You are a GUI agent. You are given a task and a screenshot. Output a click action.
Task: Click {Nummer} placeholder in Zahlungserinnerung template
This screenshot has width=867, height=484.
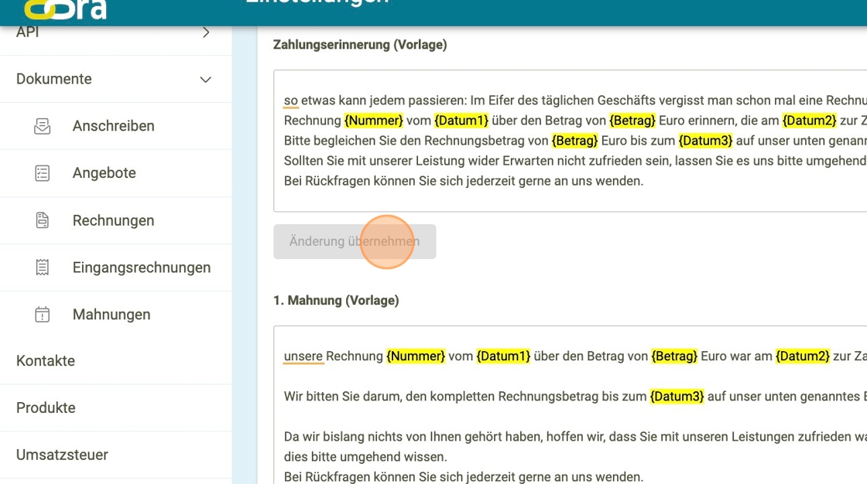click(x=374, y=121)
